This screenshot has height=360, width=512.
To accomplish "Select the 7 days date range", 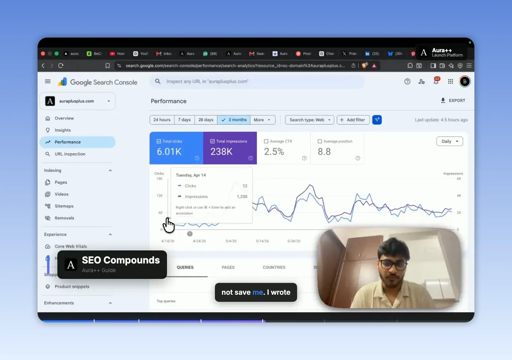I will pos(184,120).
